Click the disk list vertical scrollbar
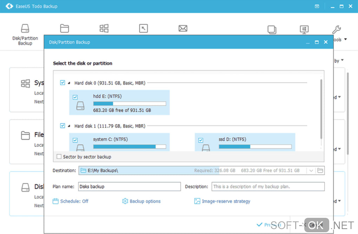 click(321, 109)
